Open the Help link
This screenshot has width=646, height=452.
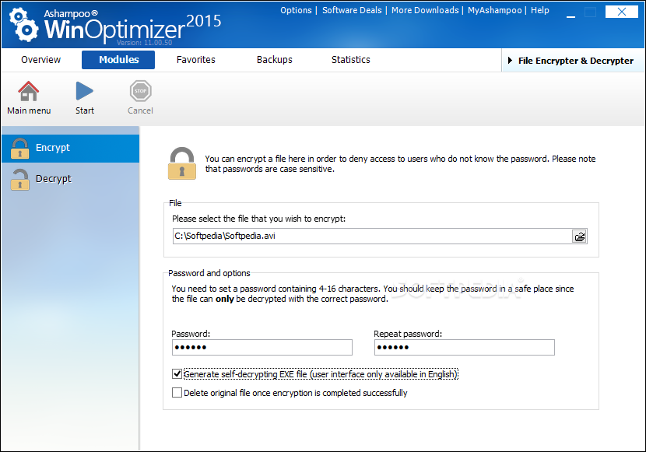click(x=539, y=10)
